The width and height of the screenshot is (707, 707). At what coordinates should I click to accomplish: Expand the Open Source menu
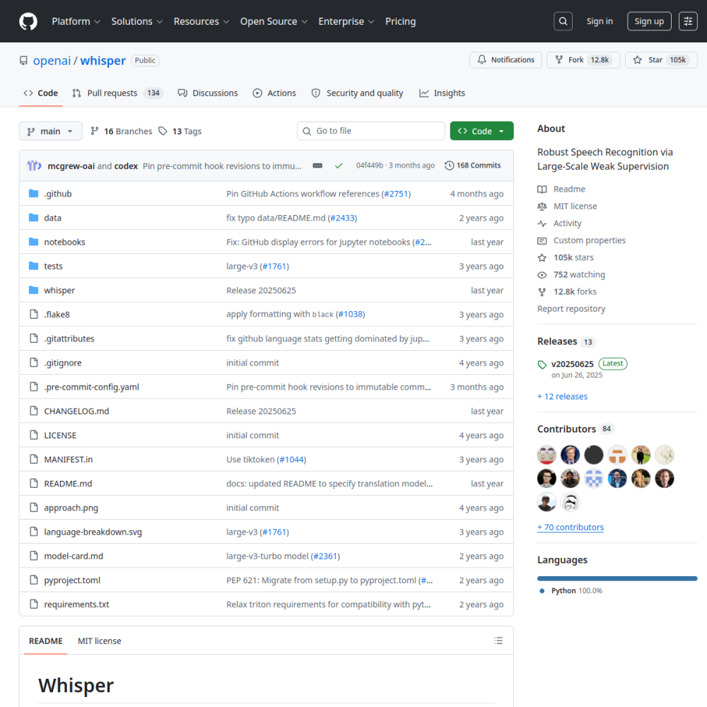click(274, 21)
